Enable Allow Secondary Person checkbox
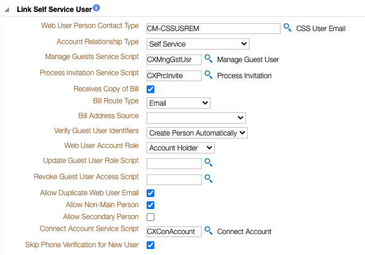Image resolution: width=365 pixels, height=255 pixels. coord(150,217)
